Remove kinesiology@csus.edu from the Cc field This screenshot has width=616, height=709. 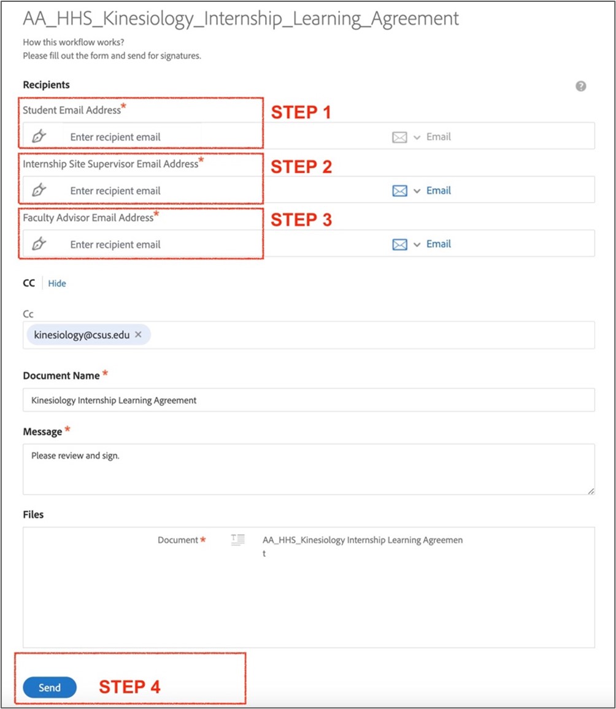click(x=139, y=334)
